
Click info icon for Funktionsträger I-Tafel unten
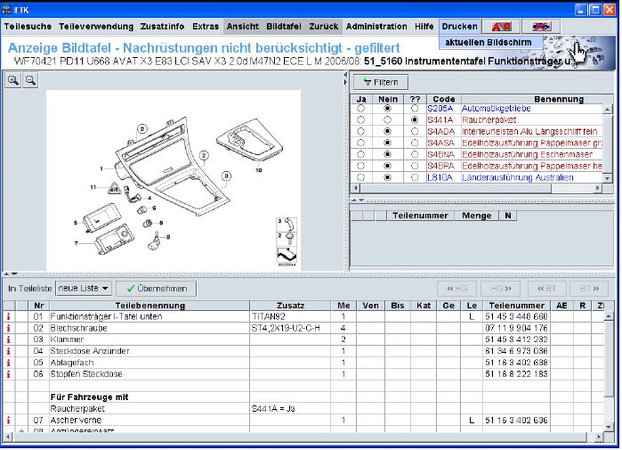click(x=9, y=316)
